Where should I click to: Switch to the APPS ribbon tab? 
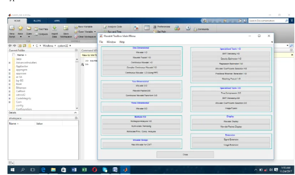[57, 21]
